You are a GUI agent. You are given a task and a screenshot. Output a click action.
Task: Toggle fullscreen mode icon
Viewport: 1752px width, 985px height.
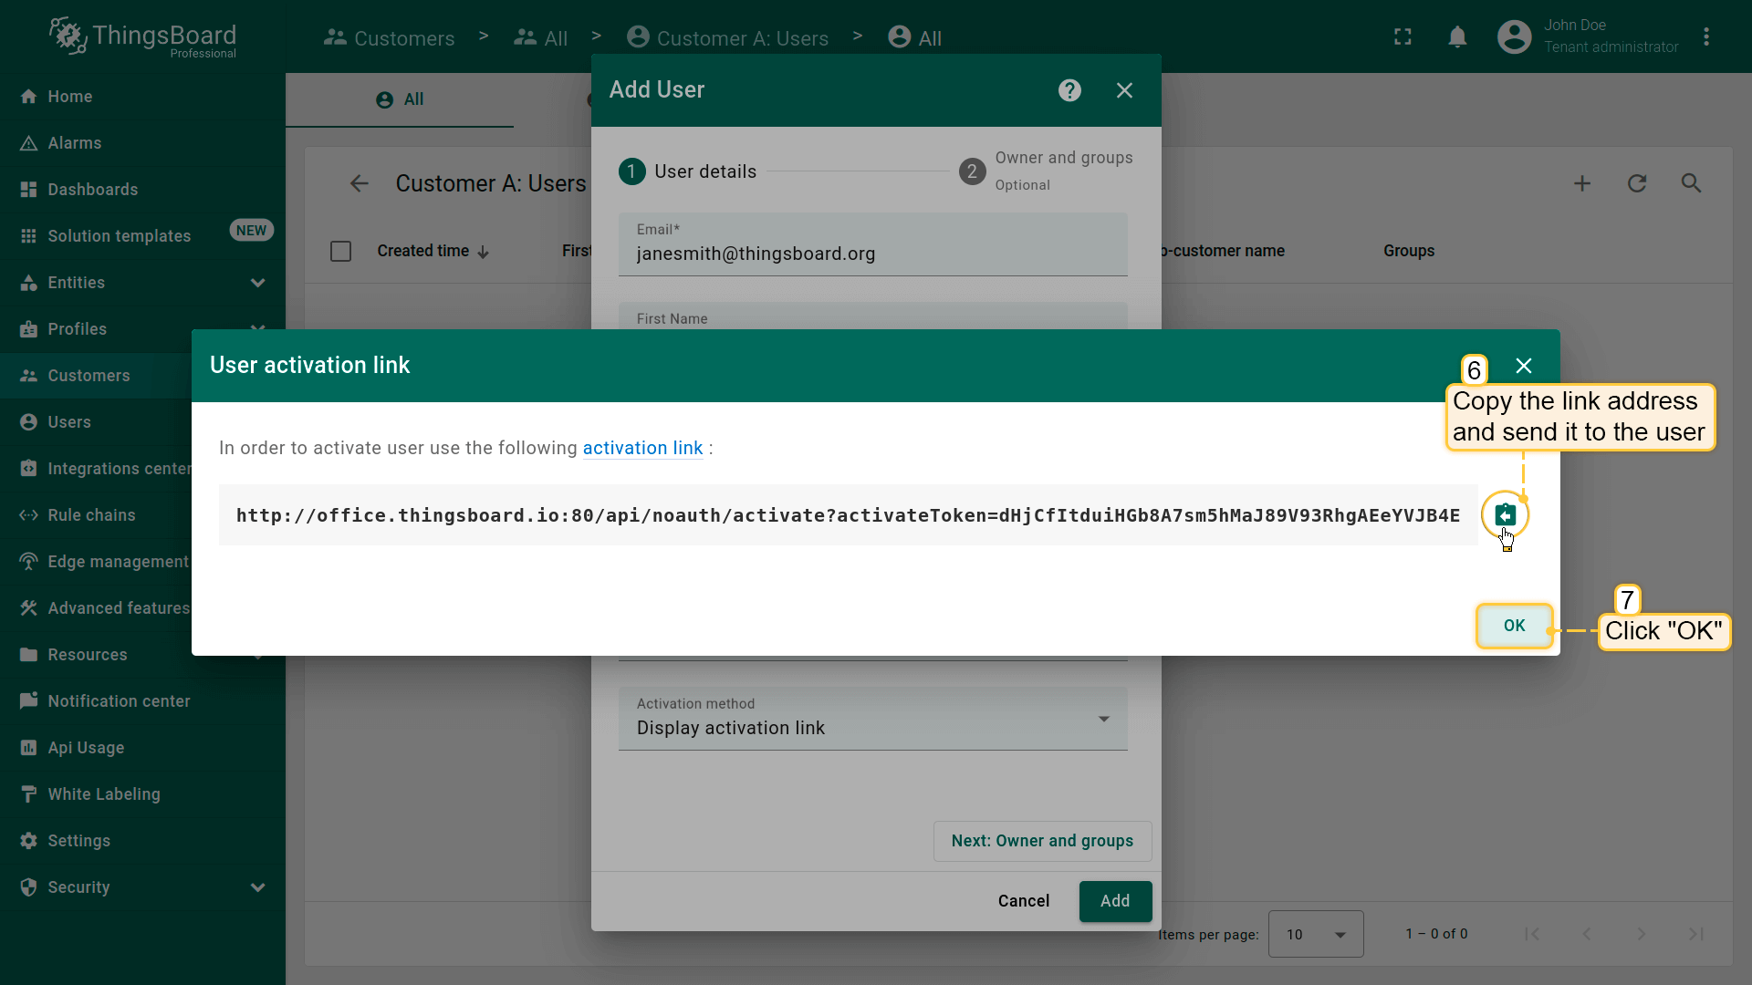coord(1403,37)
